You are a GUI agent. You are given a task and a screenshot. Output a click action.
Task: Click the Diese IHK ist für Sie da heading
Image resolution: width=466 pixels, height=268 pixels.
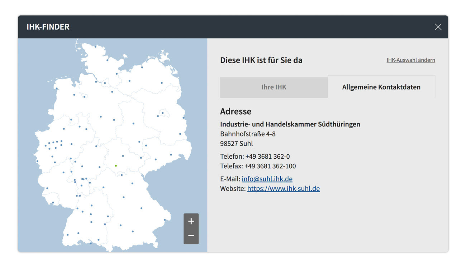[x=261, y=60]
